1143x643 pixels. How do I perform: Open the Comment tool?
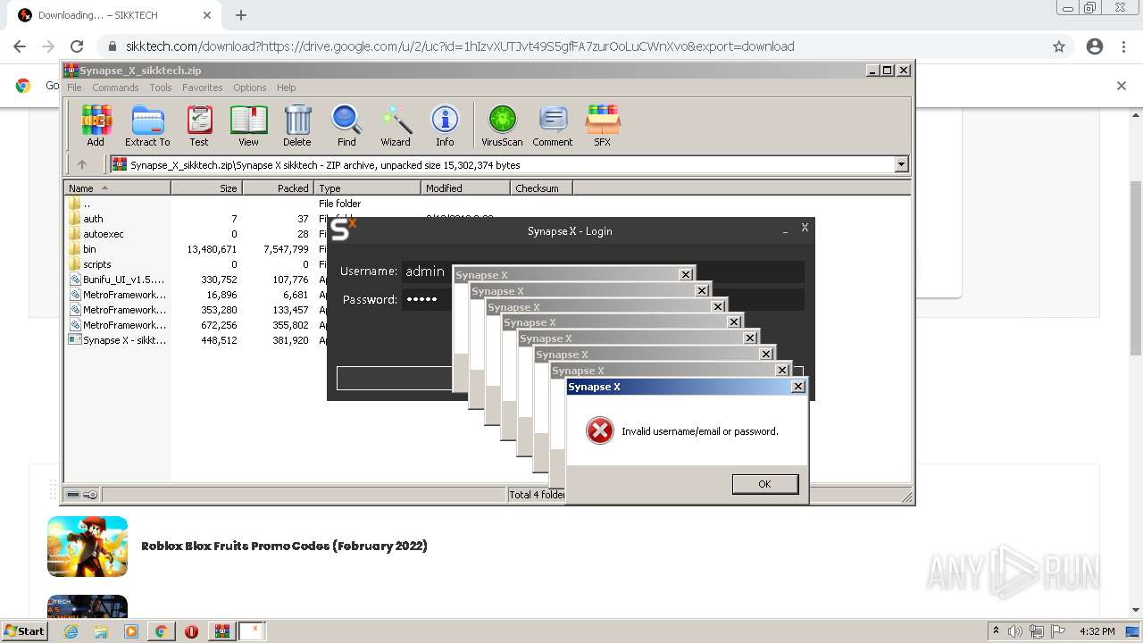(x=553, y=125)
